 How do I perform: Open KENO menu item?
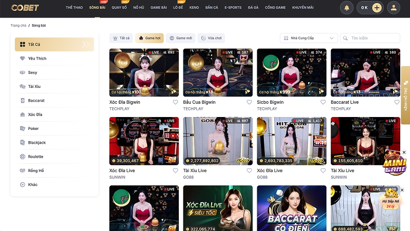tap(194, 8)
